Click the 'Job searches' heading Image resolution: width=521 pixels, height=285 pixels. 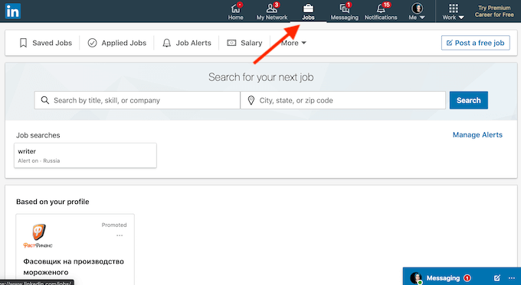click(38, 135)
